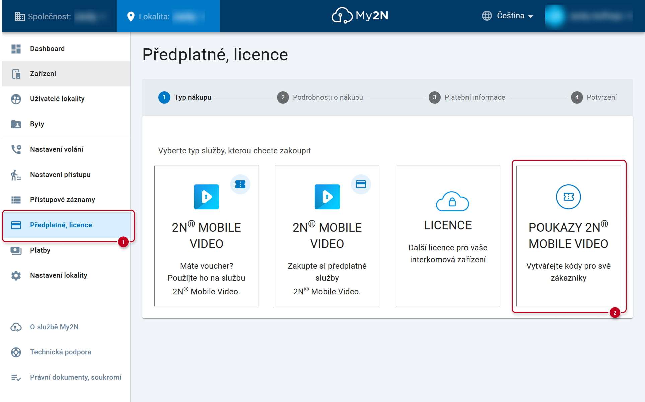This screenshot has height=402, width=645.
Task: Click the My2N cloud logo
Action: coord(342,15)
